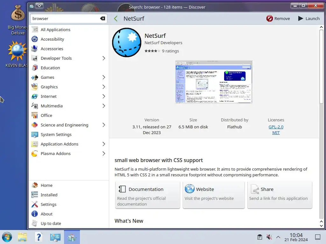Open Discover Settings
This screenshot has height=244, width=326.
(x=69, y=204)
